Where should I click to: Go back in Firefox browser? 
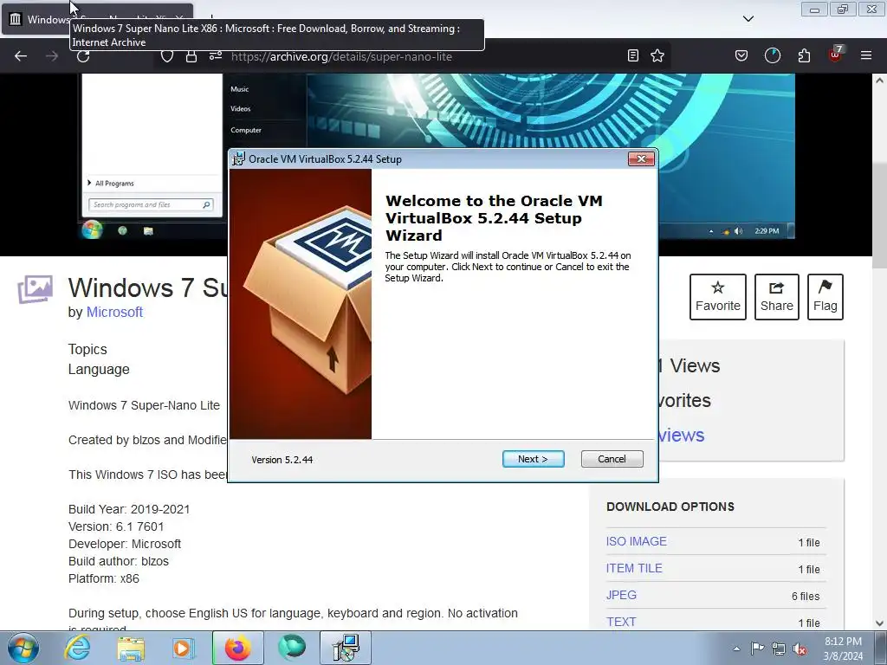tap(21, 56)
